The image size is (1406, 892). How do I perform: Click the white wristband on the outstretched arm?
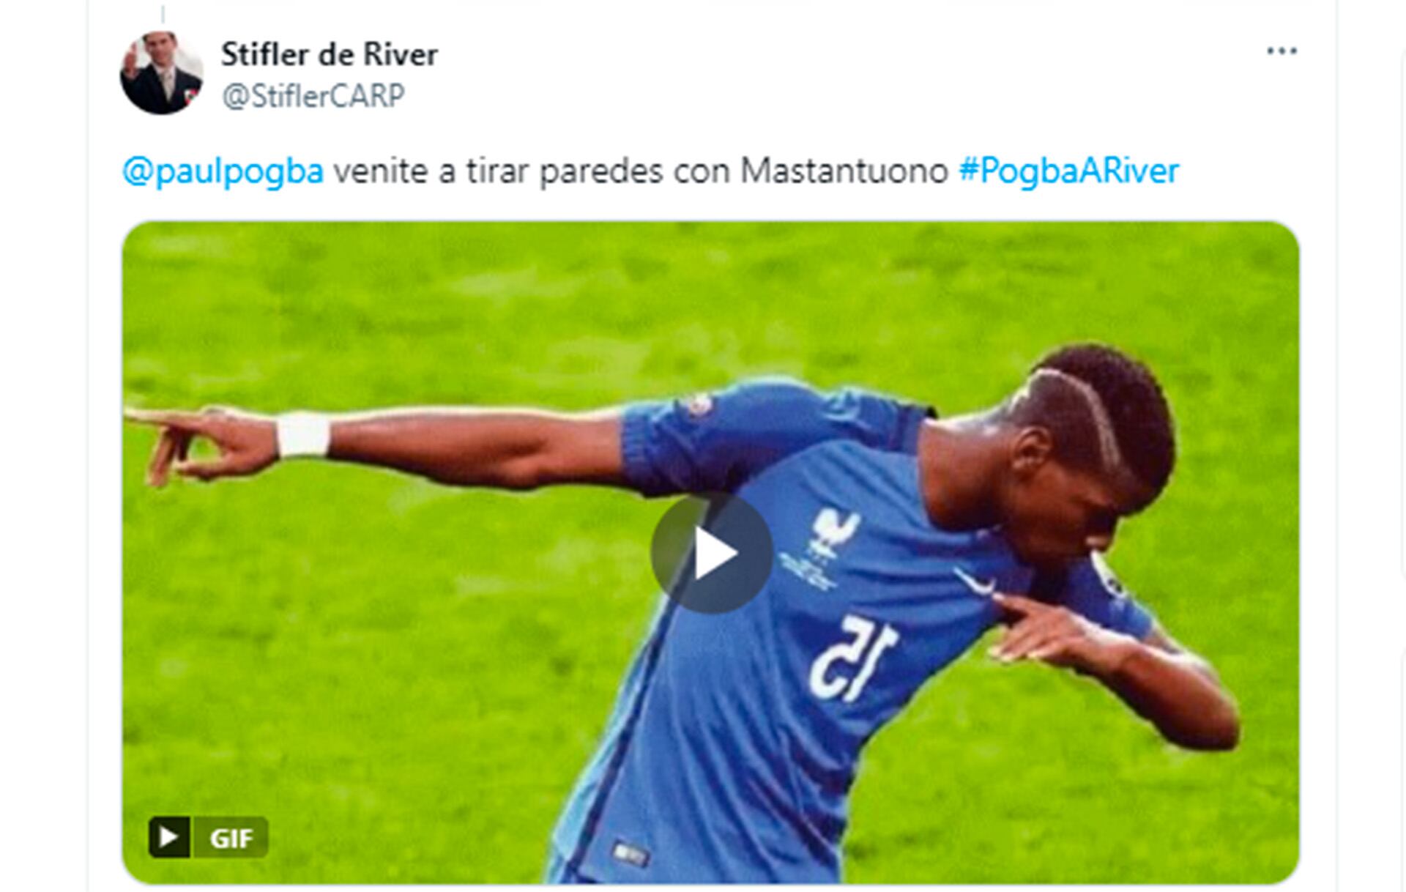pos(302,434)
